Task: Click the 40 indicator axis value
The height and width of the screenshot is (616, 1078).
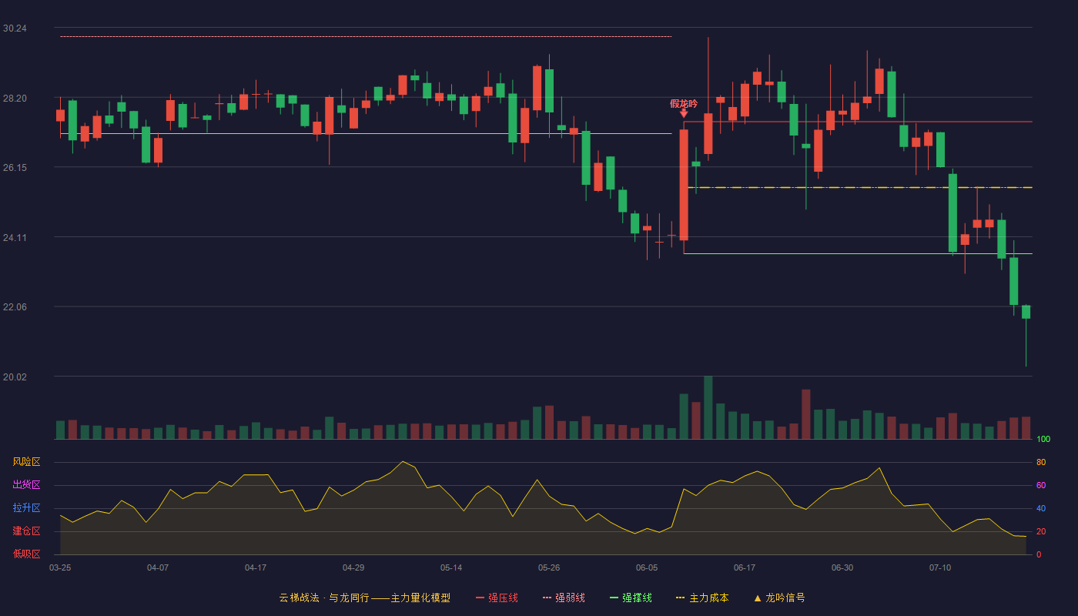Action: click(x=1041, y=508)
